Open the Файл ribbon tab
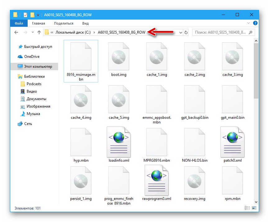 [19, 23]
